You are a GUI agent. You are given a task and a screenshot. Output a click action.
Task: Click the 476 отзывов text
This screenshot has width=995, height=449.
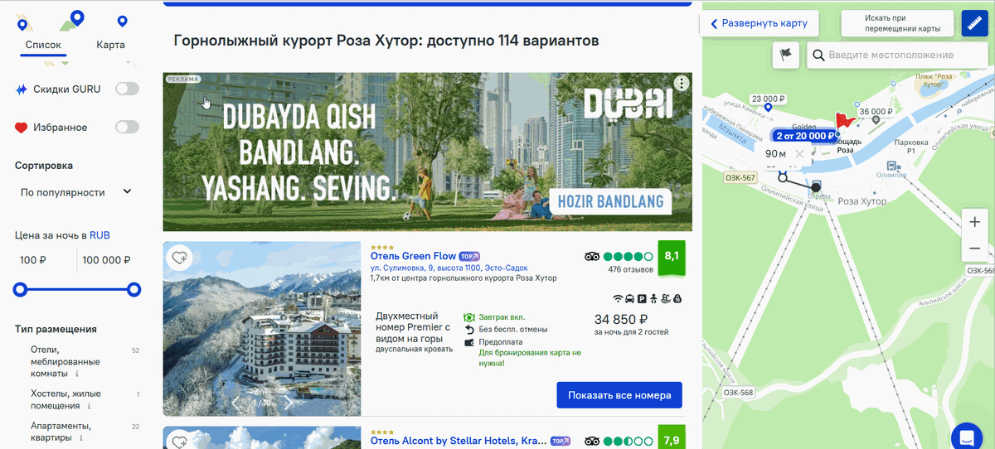click(x=630, y=269)
